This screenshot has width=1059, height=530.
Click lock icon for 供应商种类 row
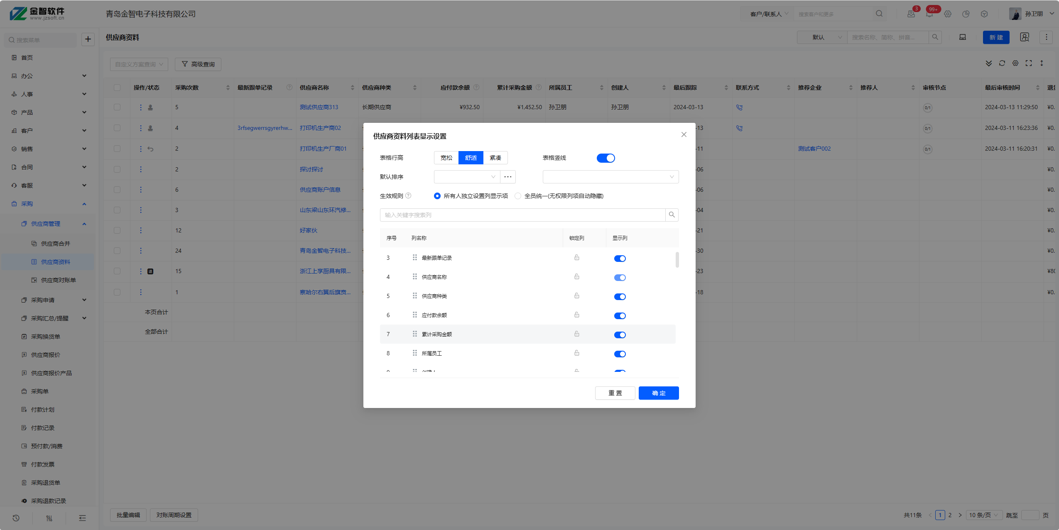[x=576, y=296]
